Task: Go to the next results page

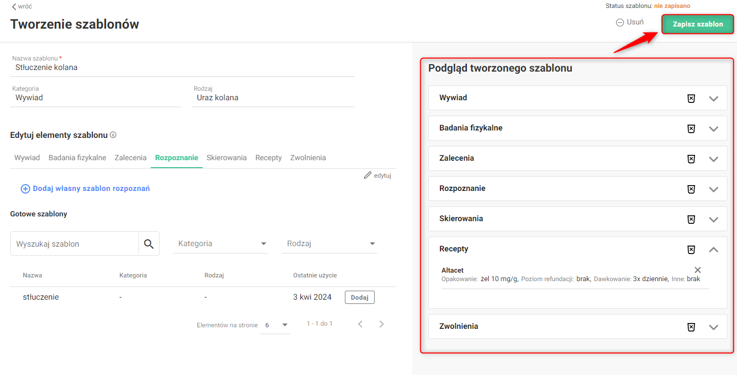Action: 381,324
